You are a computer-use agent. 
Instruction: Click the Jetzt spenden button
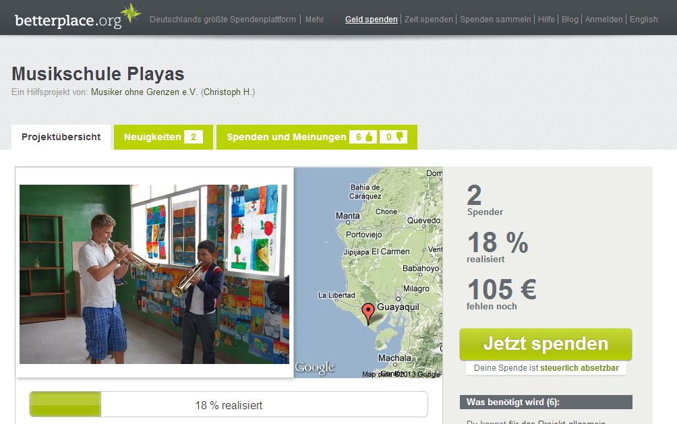[x=546, y=344]
